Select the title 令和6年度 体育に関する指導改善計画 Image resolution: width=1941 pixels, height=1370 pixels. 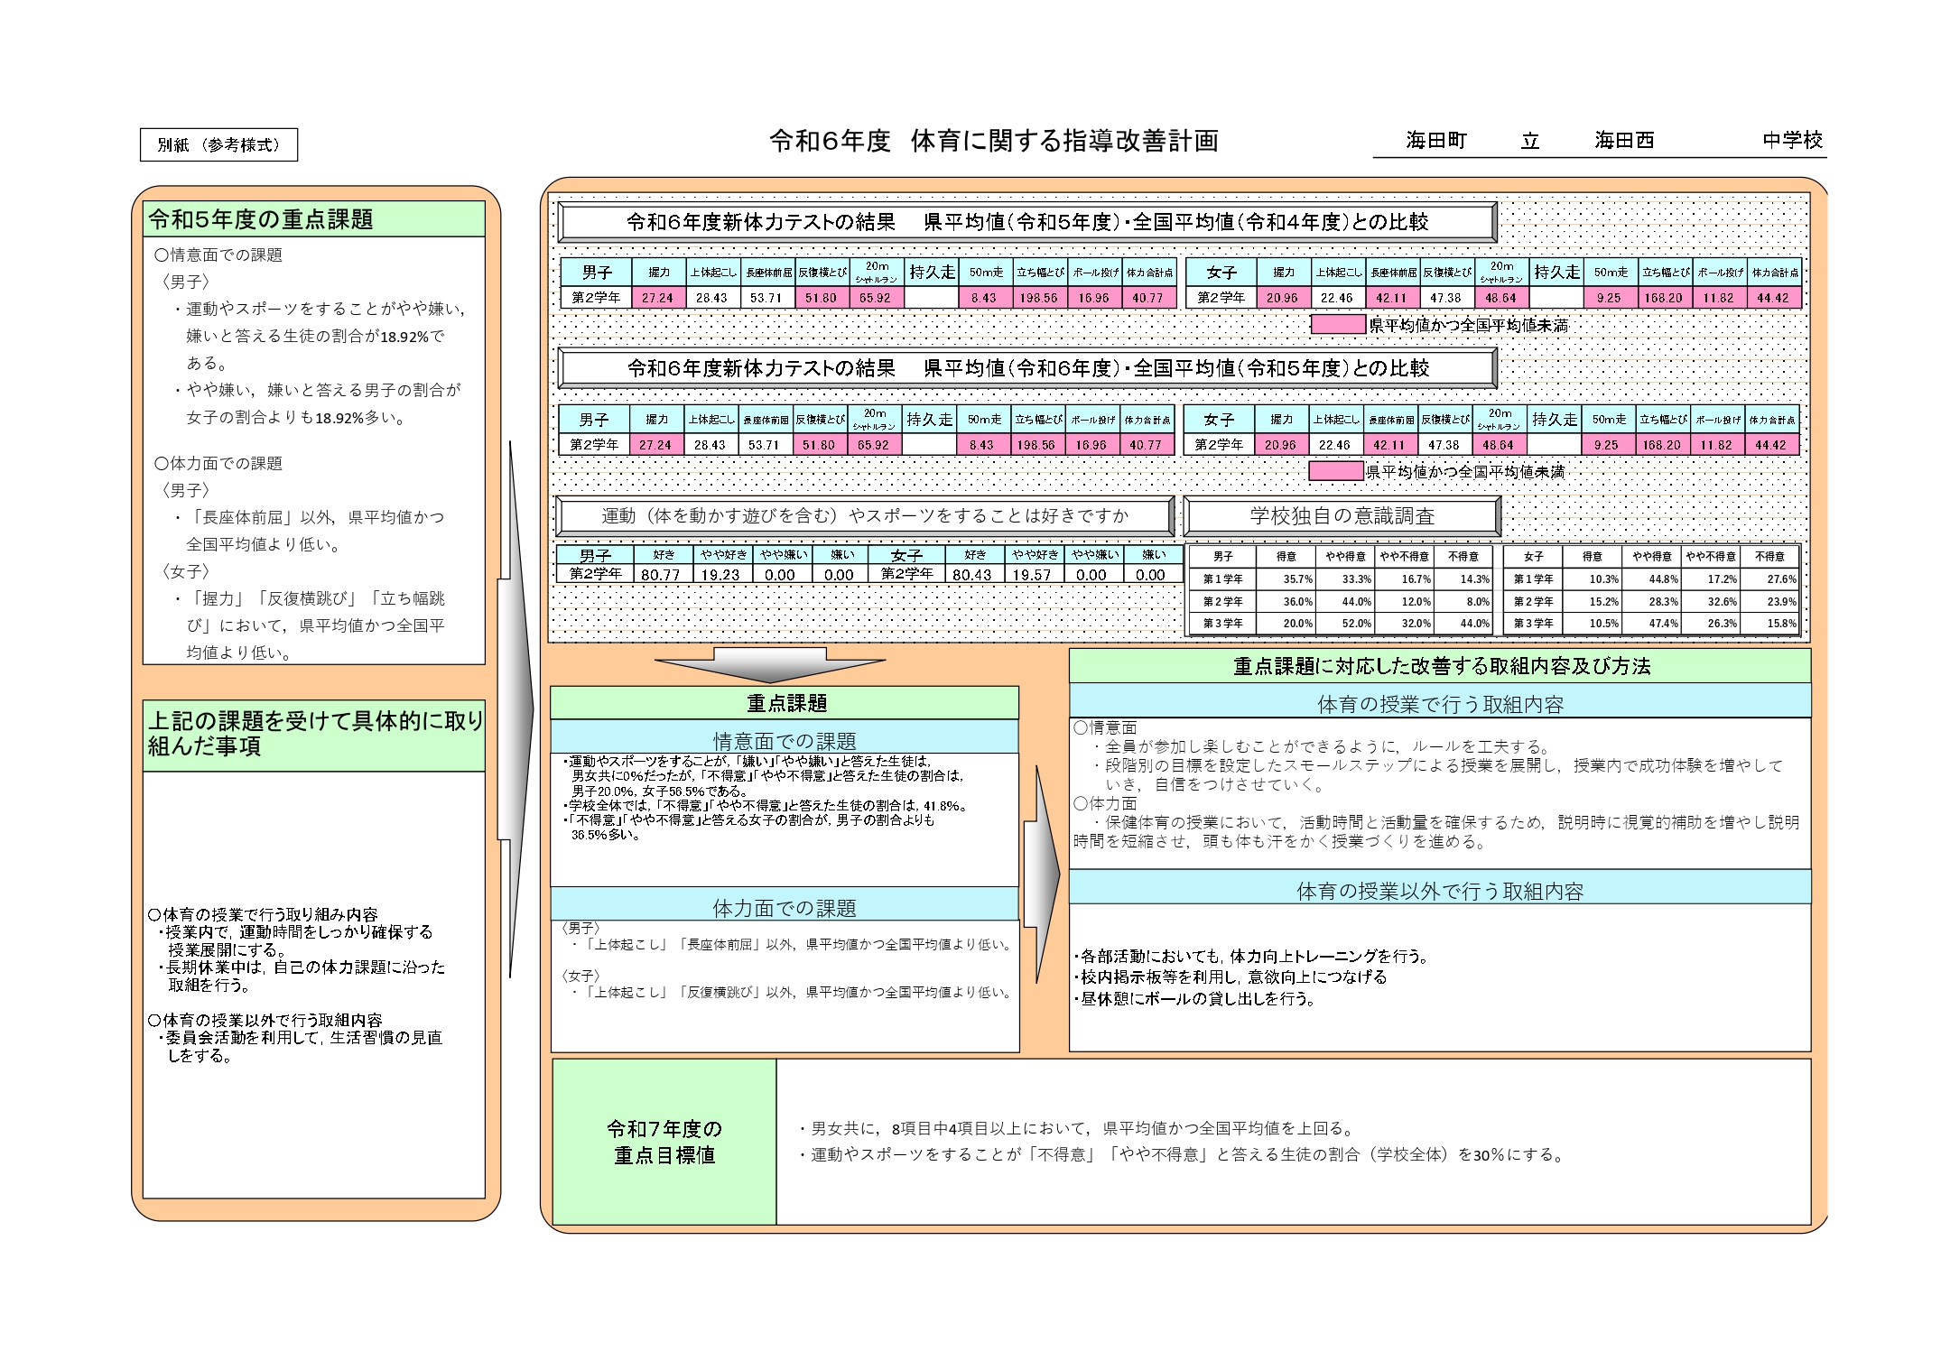(994, 141)
